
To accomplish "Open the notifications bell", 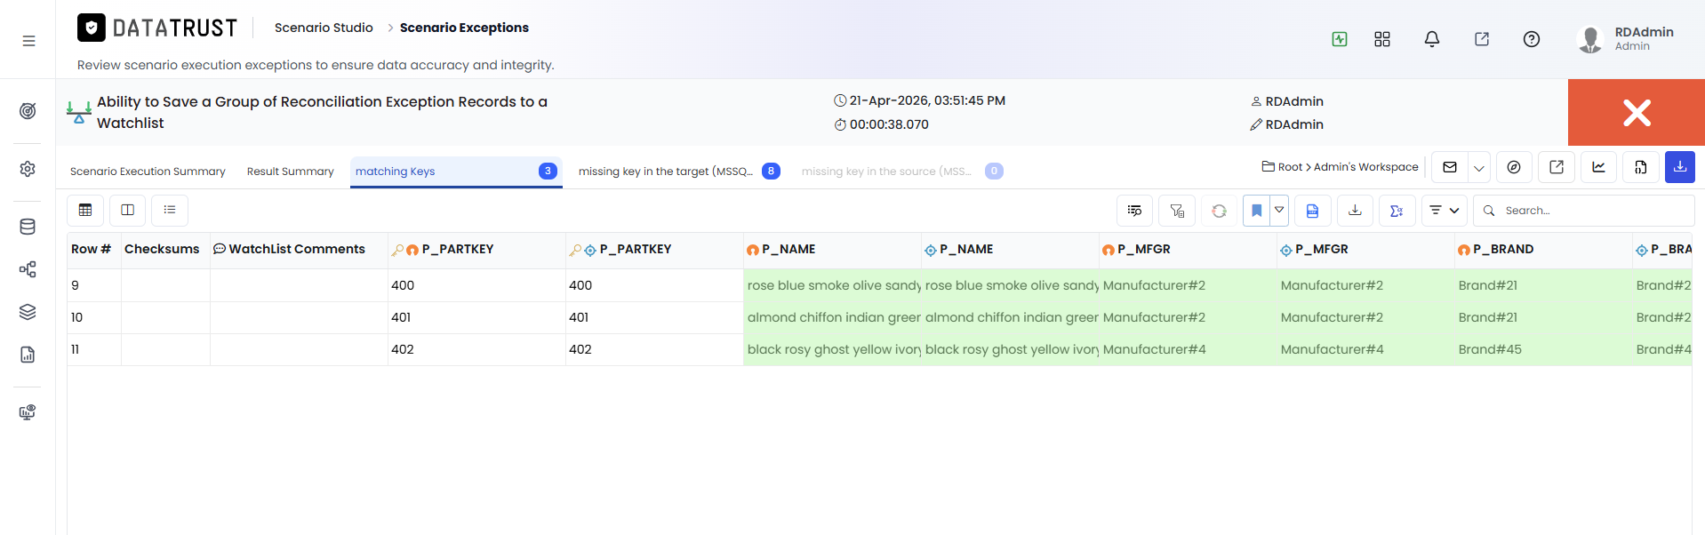I will (x=1432, y=39).
